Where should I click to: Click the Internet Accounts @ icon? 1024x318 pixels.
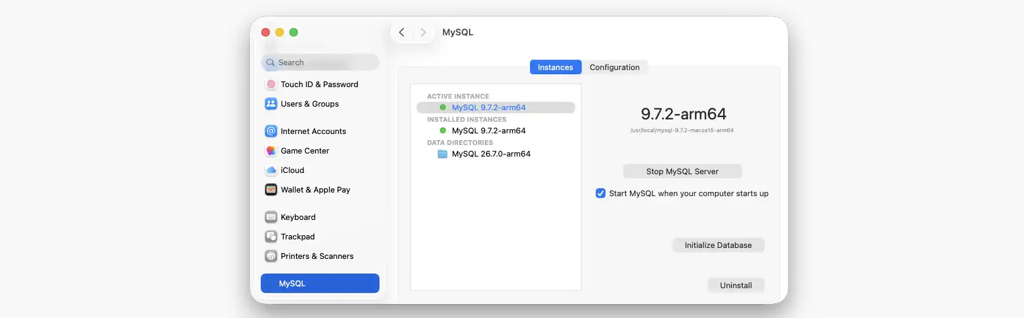[x=271, y=132]
